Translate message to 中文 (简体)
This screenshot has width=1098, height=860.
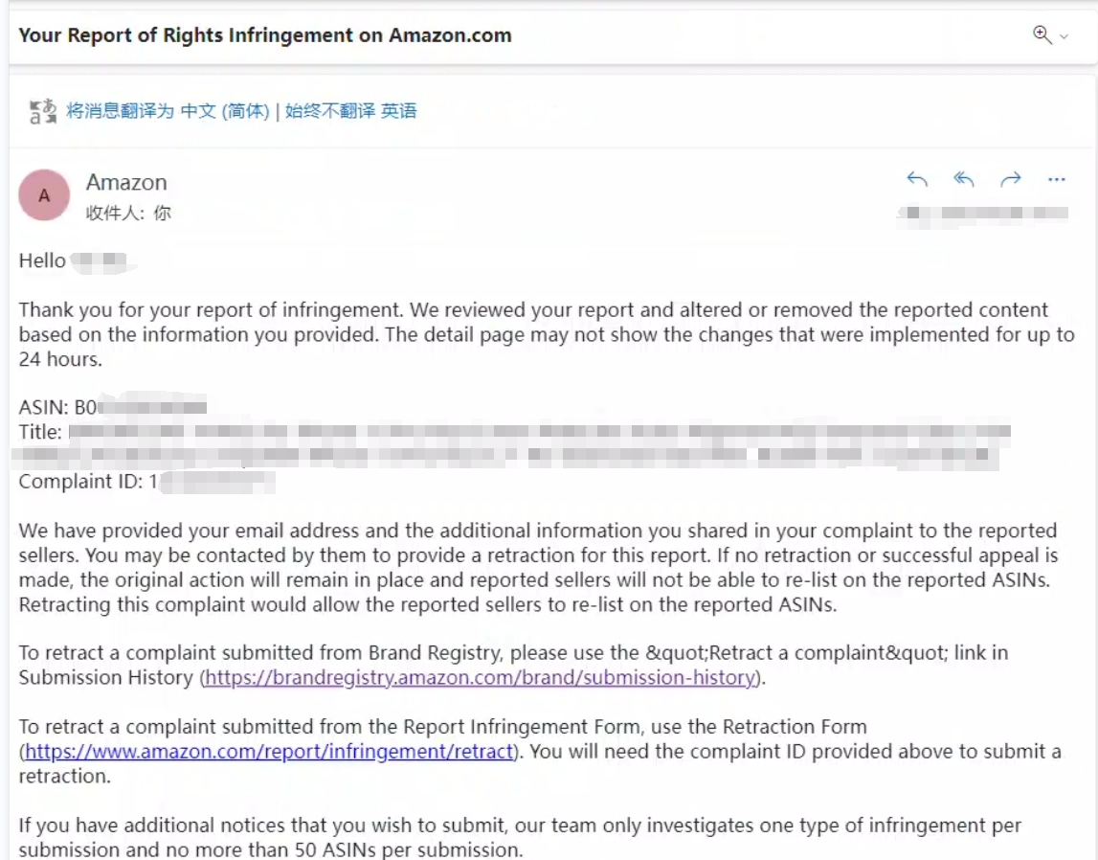coord(168,111)
